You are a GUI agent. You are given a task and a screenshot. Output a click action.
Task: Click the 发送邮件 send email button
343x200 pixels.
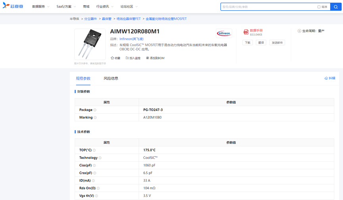(x=277, y=43)
